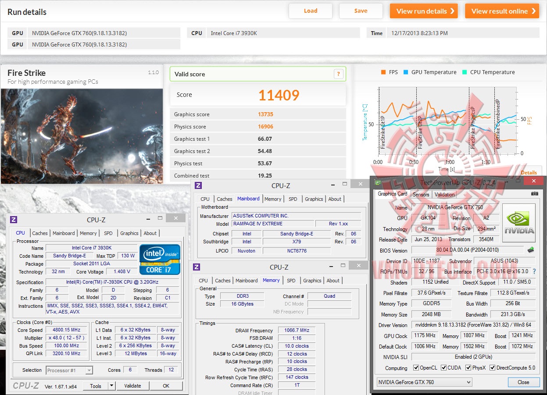Open the Validation tab in GPU-Z
Screen dimensions: 547x395
tap(445, 195)
